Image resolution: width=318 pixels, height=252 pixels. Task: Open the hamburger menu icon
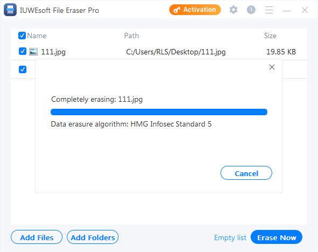coord(269,10)
